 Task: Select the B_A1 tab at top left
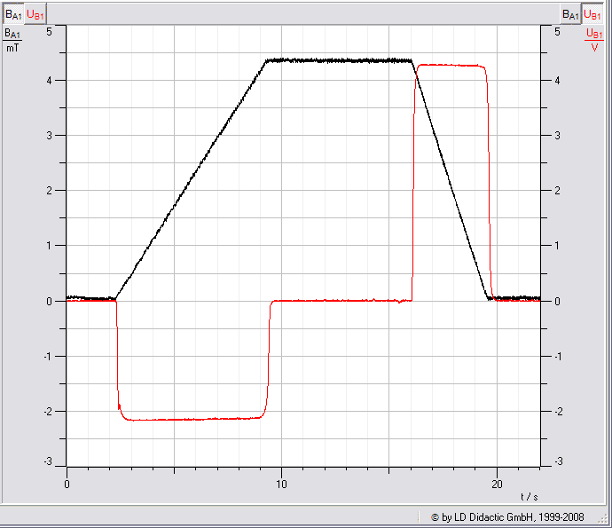(12, 13)
